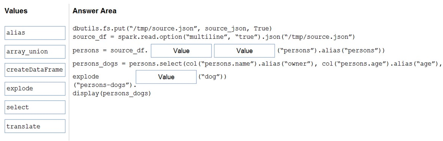
Task: Click the explode keyword in answer code
Action: click(86, 77)
